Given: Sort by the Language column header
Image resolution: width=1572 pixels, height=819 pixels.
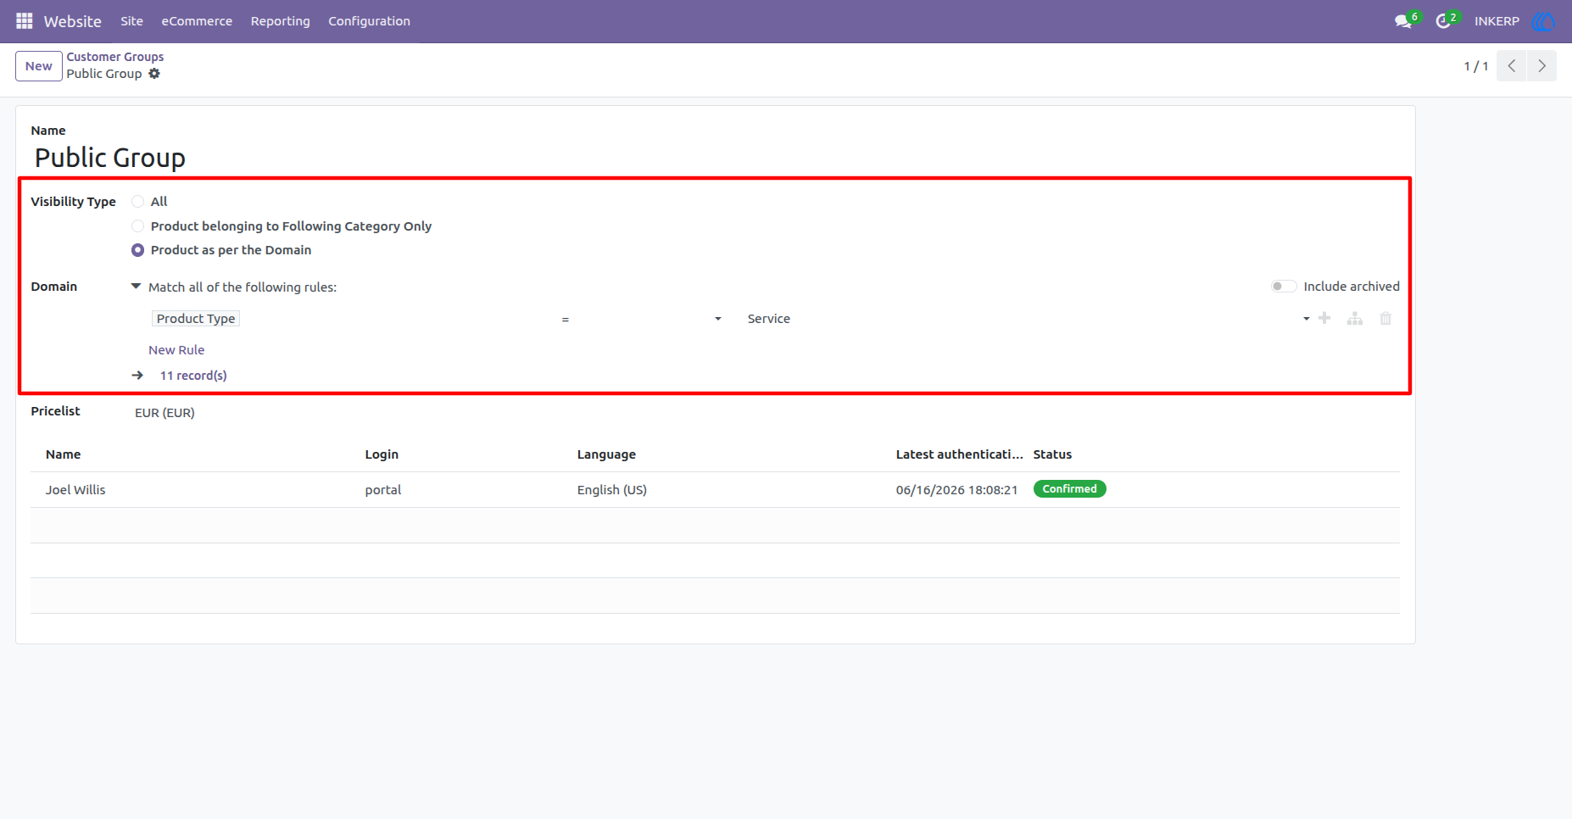Looking at the screenshot, I should 606,454.
